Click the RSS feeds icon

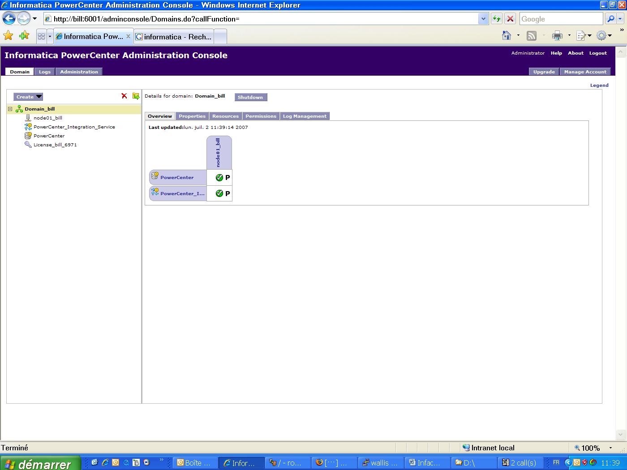coord(532,36)
